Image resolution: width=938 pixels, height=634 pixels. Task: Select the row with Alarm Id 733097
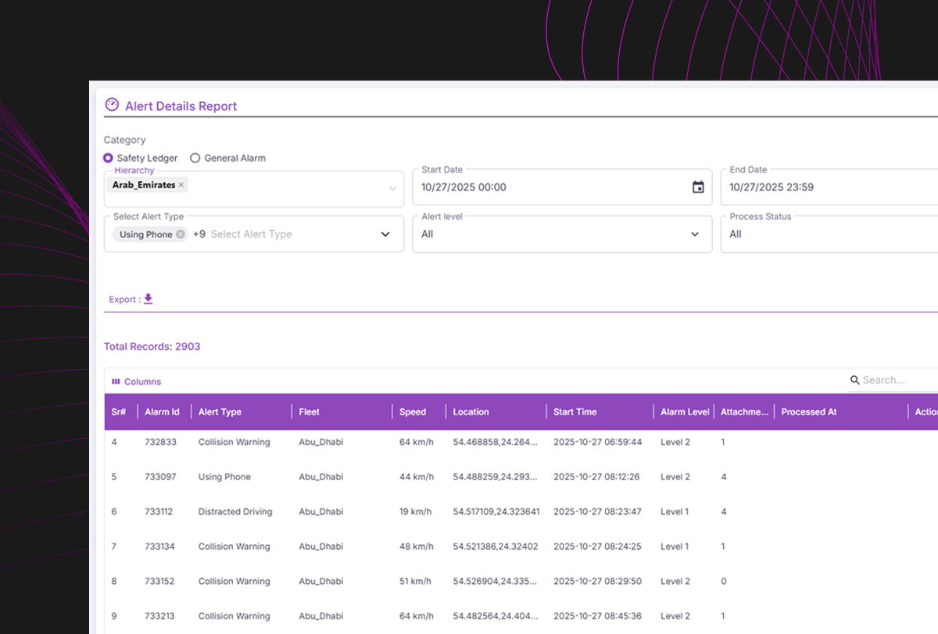[313, 476]
